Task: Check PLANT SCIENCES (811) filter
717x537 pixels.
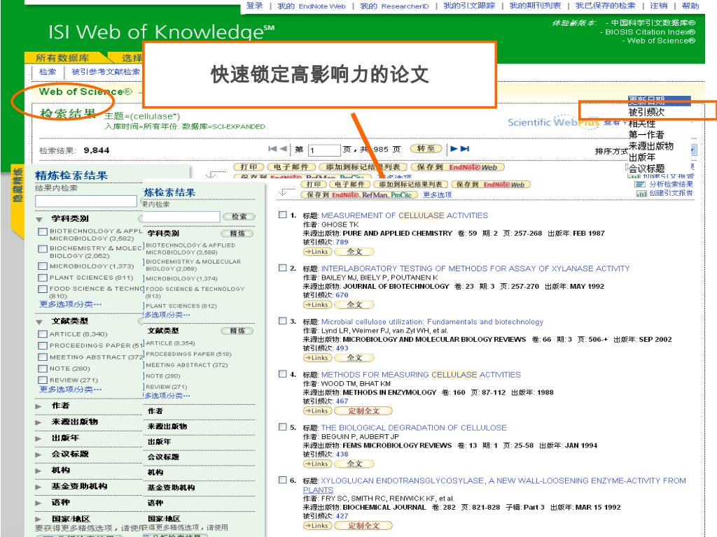Action: [43, 278]
